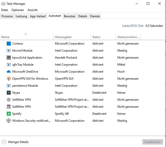Click the igfxTray Module icon
166x147 pixels.
(9, 65)
